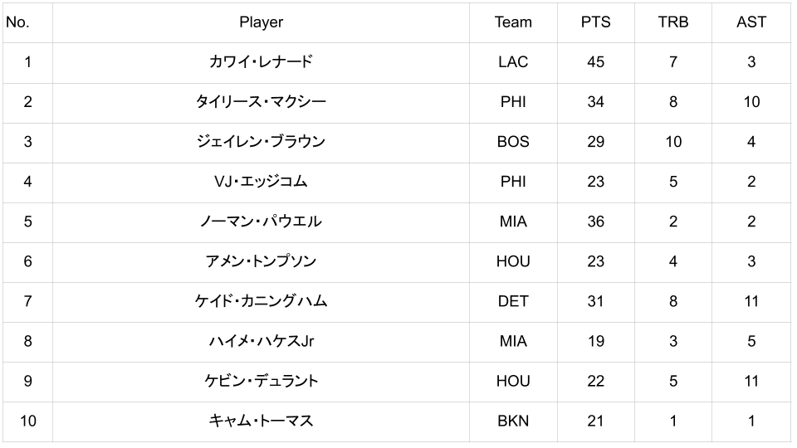
Task: Select the Team column header
Action: (513, 22)
